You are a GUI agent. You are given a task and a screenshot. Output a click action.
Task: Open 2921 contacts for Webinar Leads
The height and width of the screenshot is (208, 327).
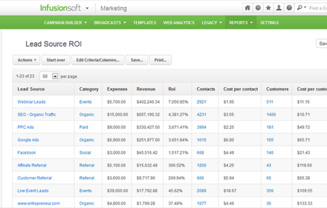(202, 102)
